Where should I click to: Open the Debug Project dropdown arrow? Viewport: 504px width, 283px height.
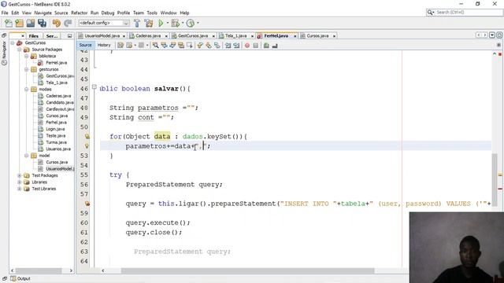183,23
